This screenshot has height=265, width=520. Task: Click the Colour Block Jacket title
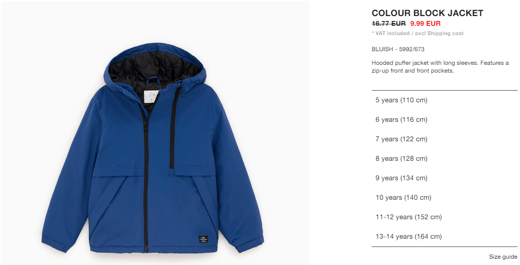coord(427,13)
